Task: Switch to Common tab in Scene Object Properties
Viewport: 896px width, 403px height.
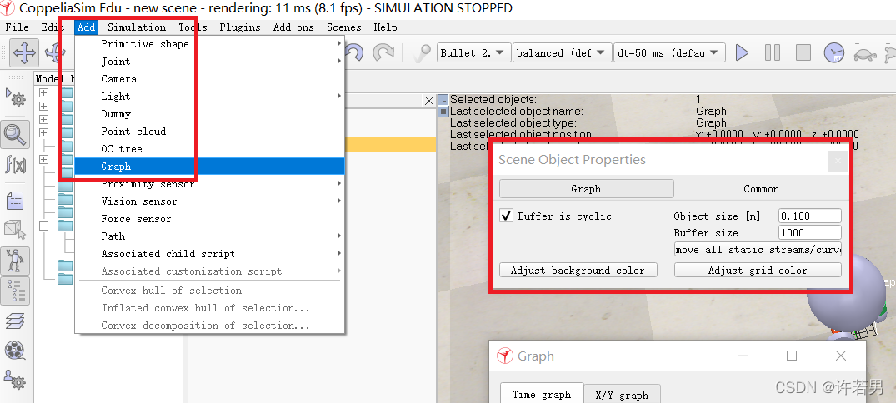Action: 761,189
